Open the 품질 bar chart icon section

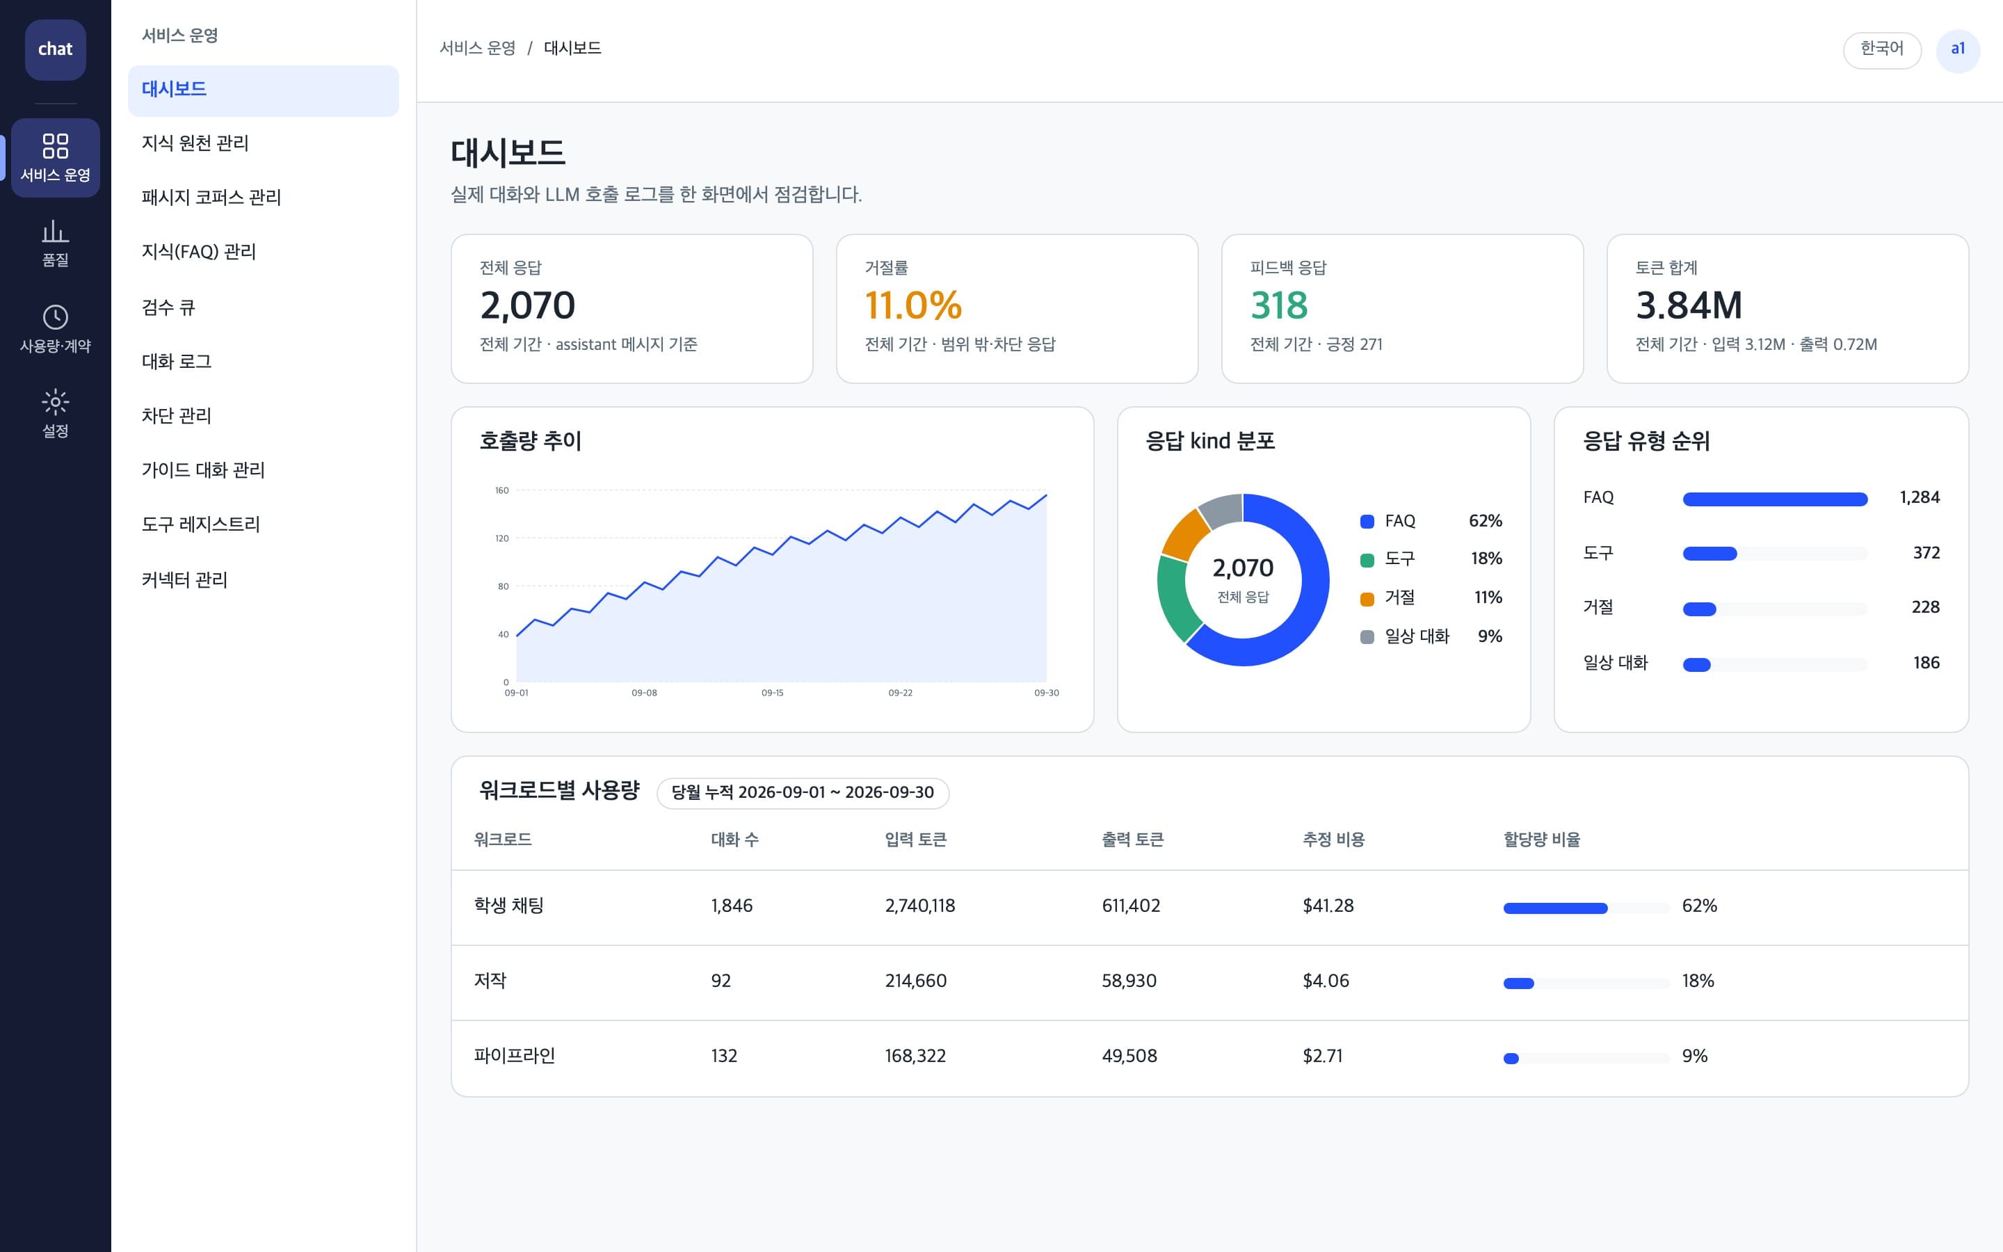tap(56, 243)
